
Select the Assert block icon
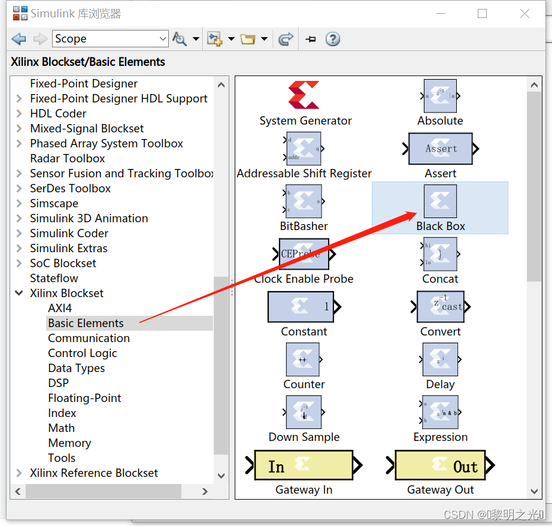pyautogui.click(x=441, y=149)
